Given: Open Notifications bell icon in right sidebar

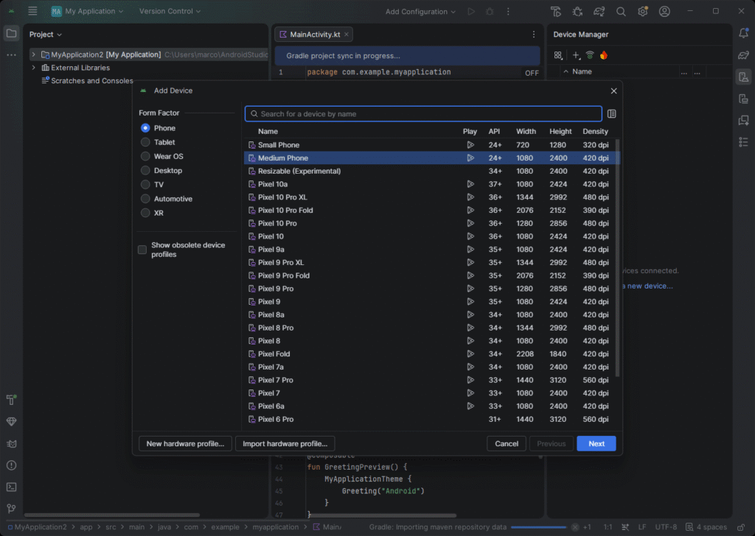Looking at the screenshot, I should click(x=743, y=33).
